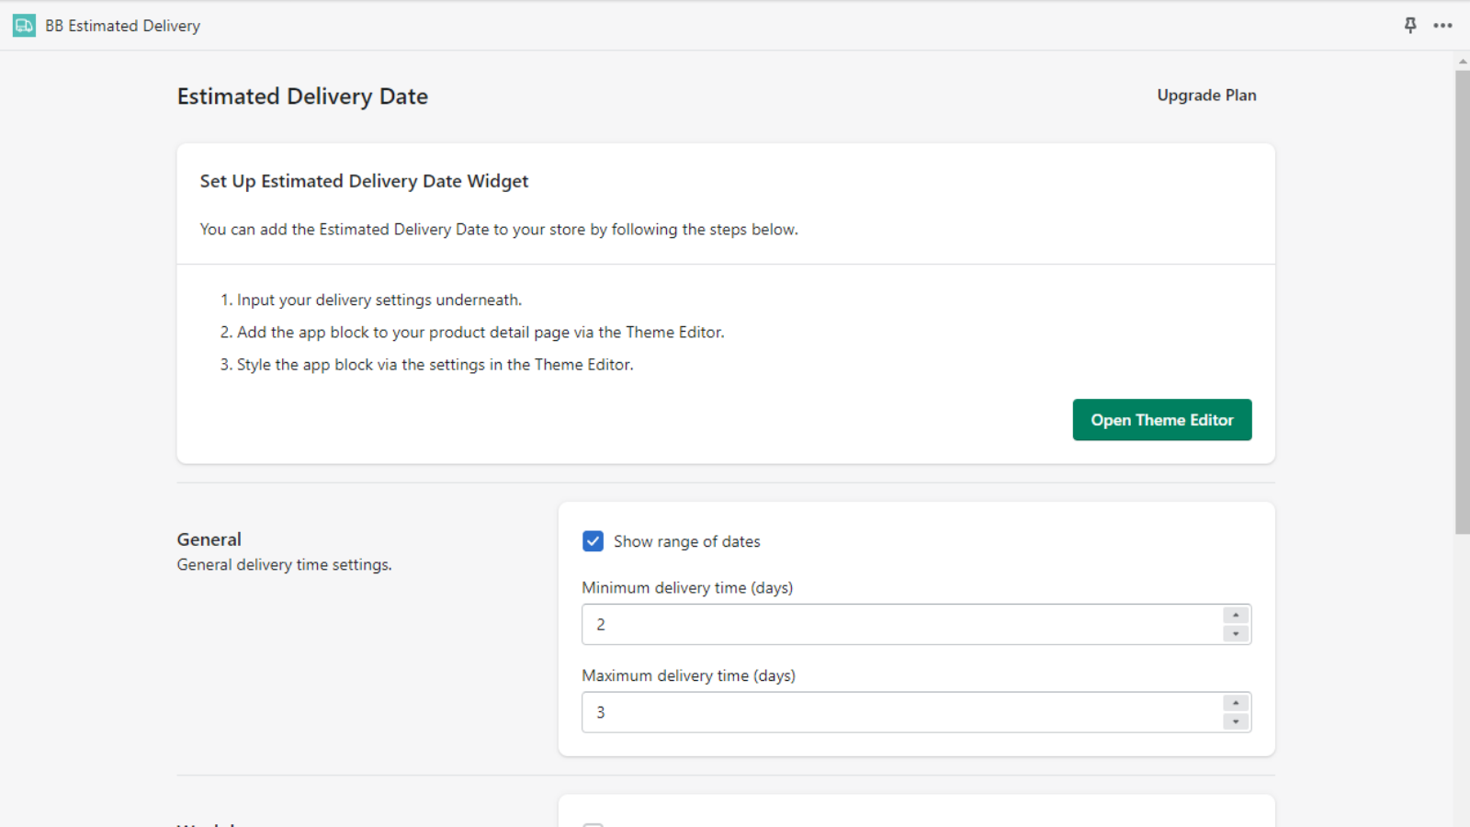Decrease maximum delivery time with down arrow
The image size is (1470, 827).
pyautogui.click(x=1236, y=722)
